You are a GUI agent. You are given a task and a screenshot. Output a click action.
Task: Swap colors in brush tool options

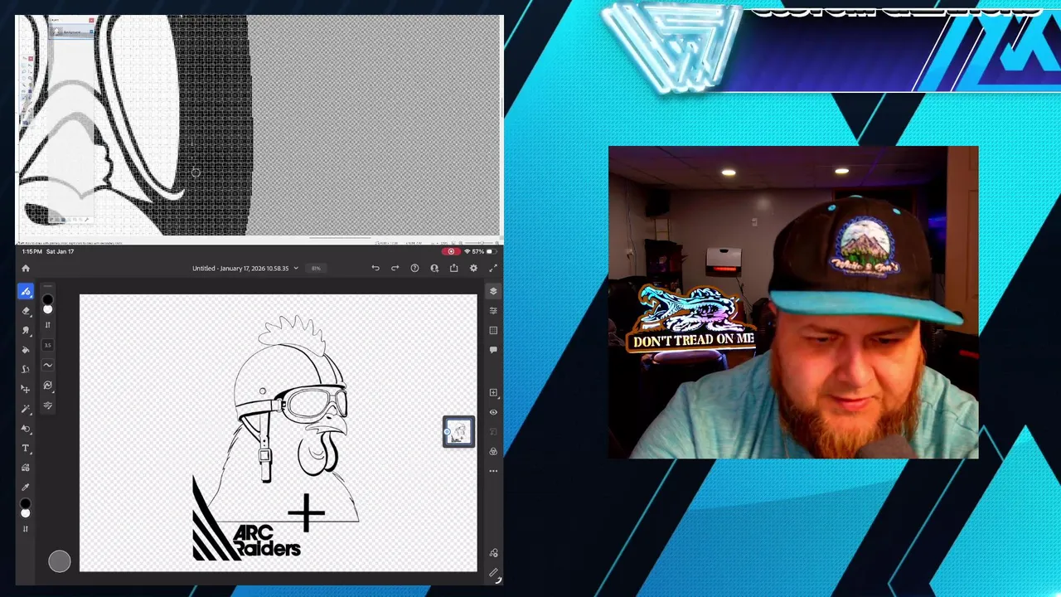click(47, 324)
